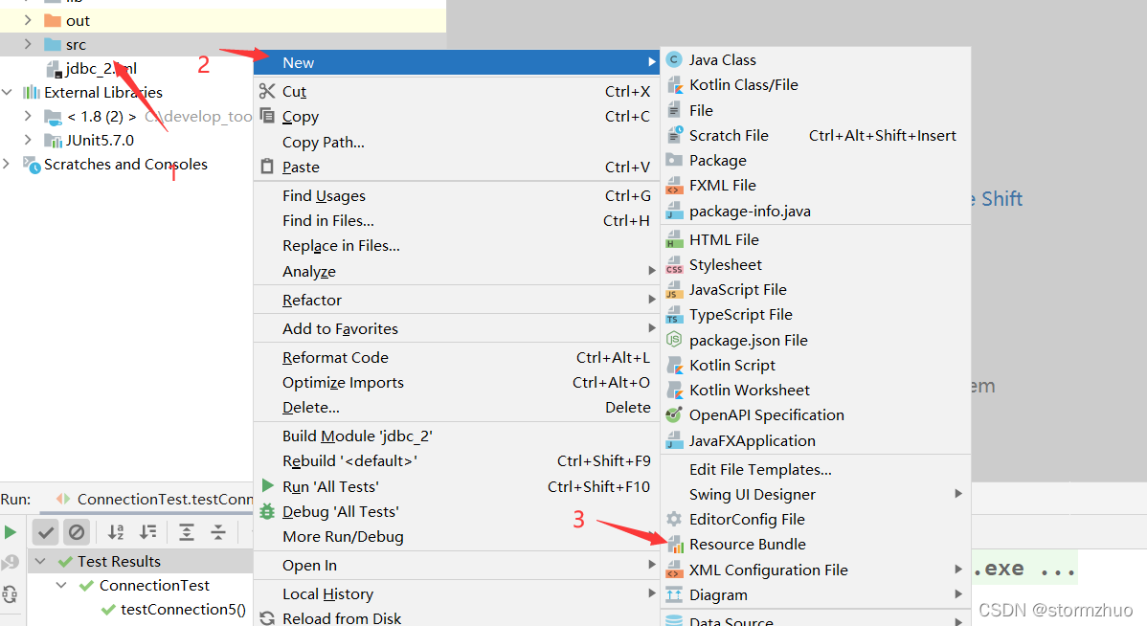Click the Kotlin Class/File icon
Image resolution: width=1147 pixels, height=626 pixels.
[674, 85]
